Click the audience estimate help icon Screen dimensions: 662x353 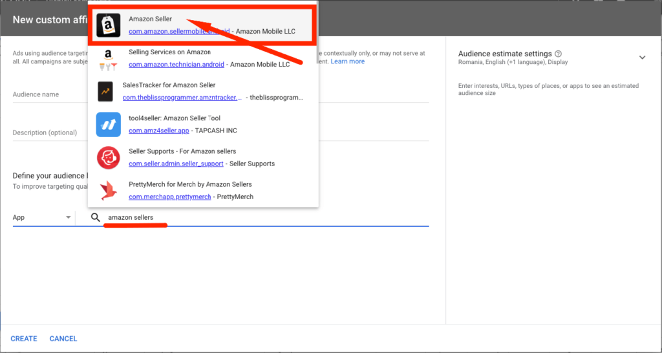(x=558, y=54)
